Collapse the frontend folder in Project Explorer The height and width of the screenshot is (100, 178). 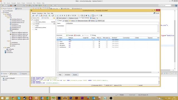tap(4, 14)
